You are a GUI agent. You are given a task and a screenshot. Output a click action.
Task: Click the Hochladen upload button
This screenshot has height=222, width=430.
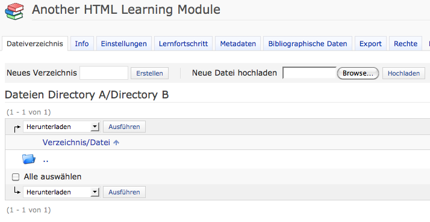click(x=404, y=73)
